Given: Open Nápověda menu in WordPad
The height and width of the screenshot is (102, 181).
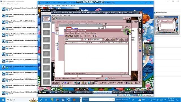Looking at the screenshot, I should click(x=93, y=33).
